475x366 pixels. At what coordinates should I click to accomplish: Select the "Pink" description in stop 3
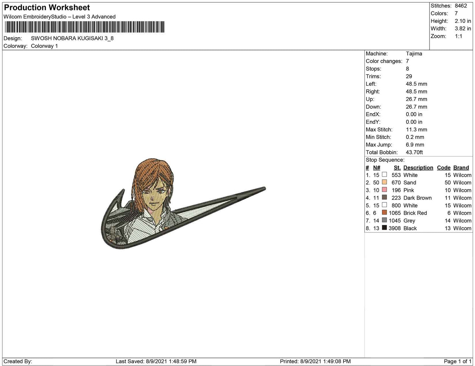coord(409,190)
